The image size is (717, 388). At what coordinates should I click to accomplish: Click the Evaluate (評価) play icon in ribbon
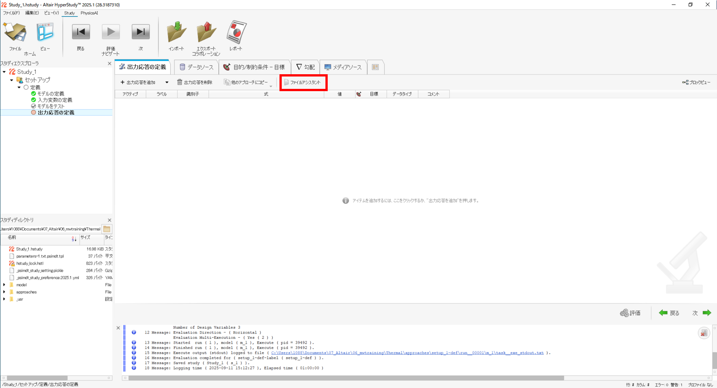111,32
